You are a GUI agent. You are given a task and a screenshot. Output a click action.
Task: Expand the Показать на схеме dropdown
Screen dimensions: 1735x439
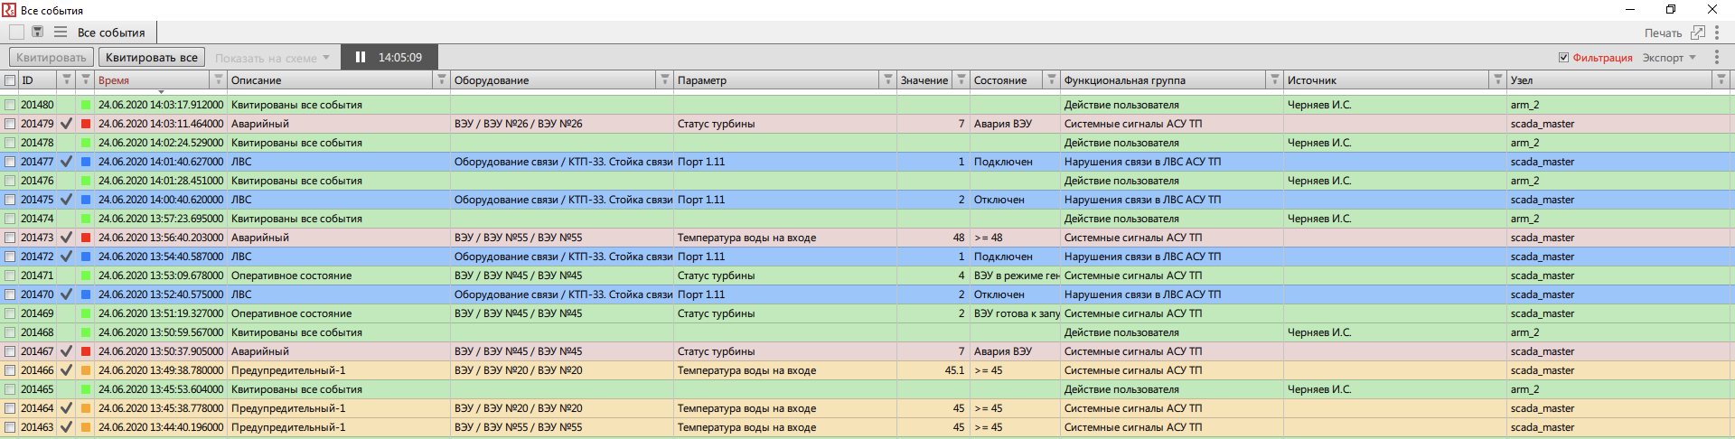point(272,58)
